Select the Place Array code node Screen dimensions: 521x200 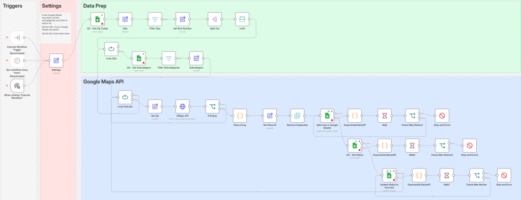point(240,116)
